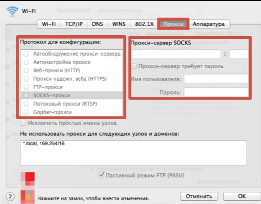Enable Прокси надежн. веба (HTTPS)
Screen dimensions: 261x204
point(26,79)
